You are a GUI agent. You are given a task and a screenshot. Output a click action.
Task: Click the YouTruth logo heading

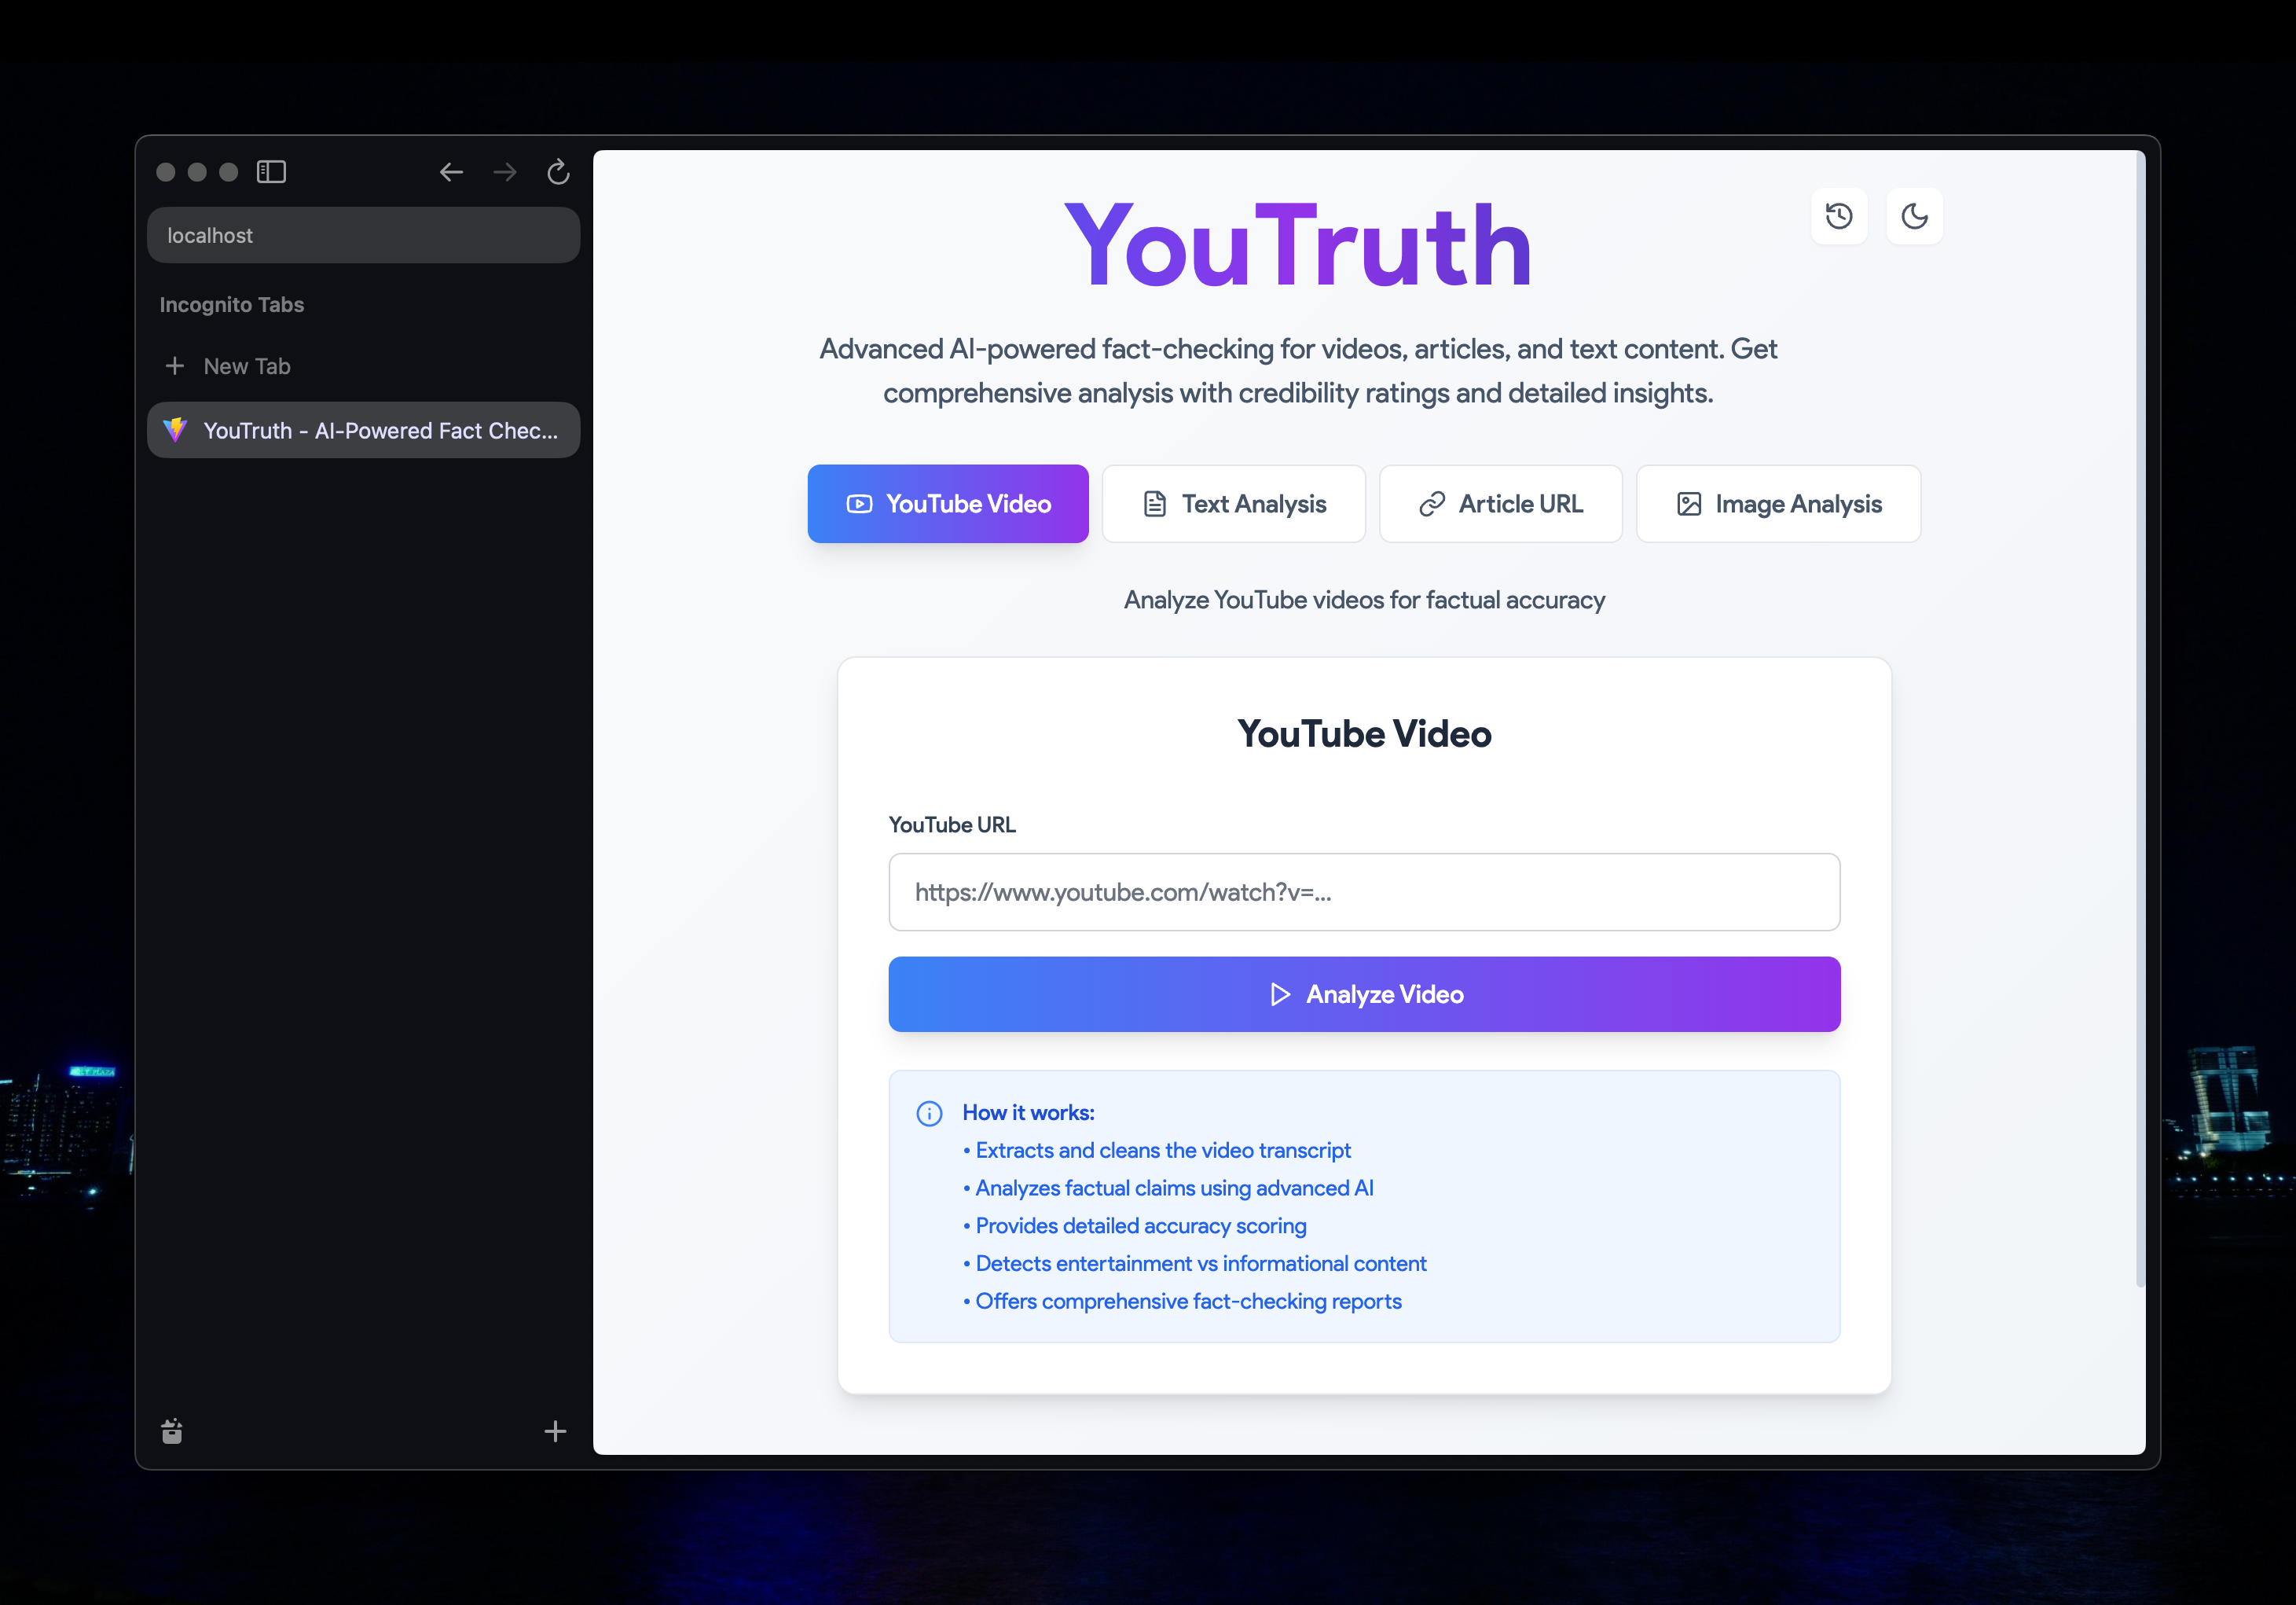(x=1297, y=245)
